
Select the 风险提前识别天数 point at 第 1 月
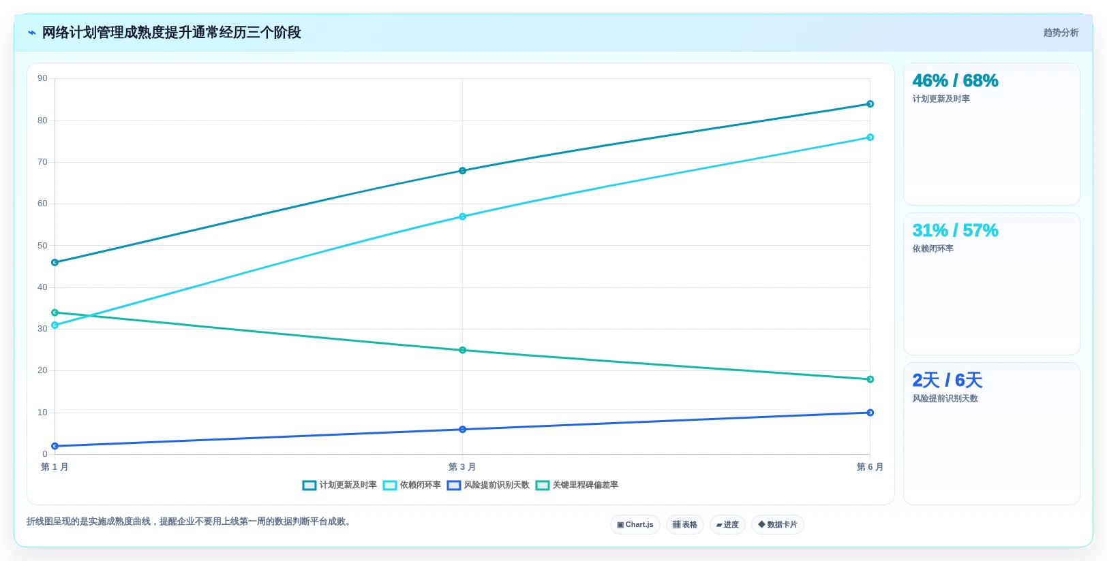(x=55, y=446)
